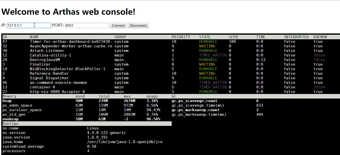Image resolution: width=340 pixels, height=155 pixels.
Task: Click the Reference Handler thread name
Action: [49, 73]
